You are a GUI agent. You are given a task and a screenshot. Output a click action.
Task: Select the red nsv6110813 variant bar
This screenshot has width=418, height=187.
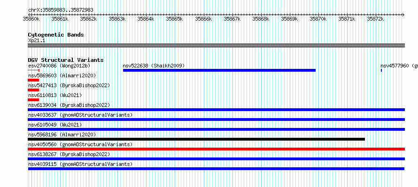tap(33, 100)
